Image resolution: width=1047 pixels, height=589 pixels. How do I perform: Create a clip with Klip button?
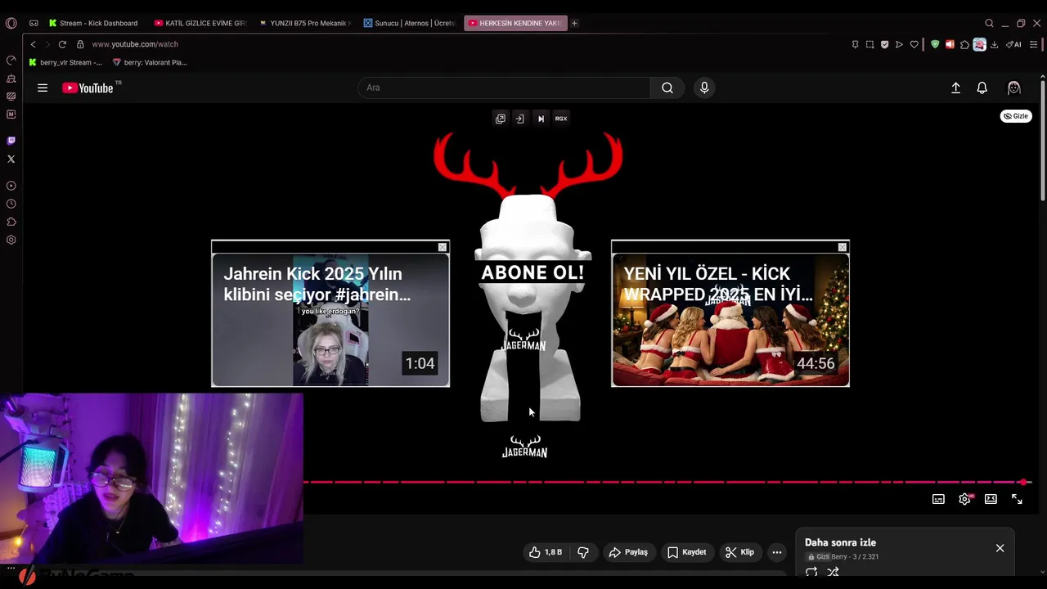tap(739, 552)
